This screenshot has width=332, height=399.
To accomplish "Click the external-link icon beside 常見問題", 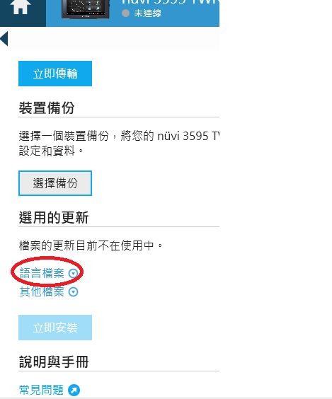I will tap(74, 390).
